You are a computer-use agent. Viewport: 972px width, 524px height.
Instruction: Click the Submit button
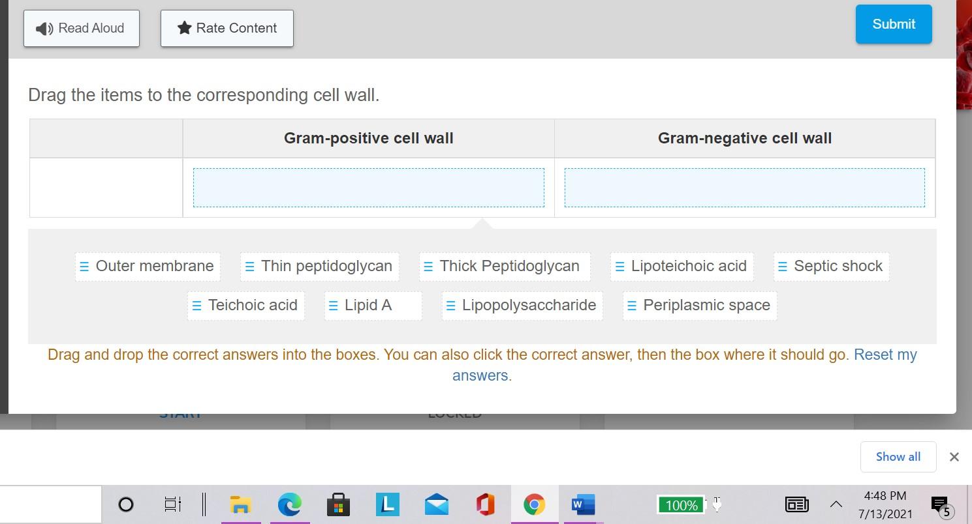[893, 24]
